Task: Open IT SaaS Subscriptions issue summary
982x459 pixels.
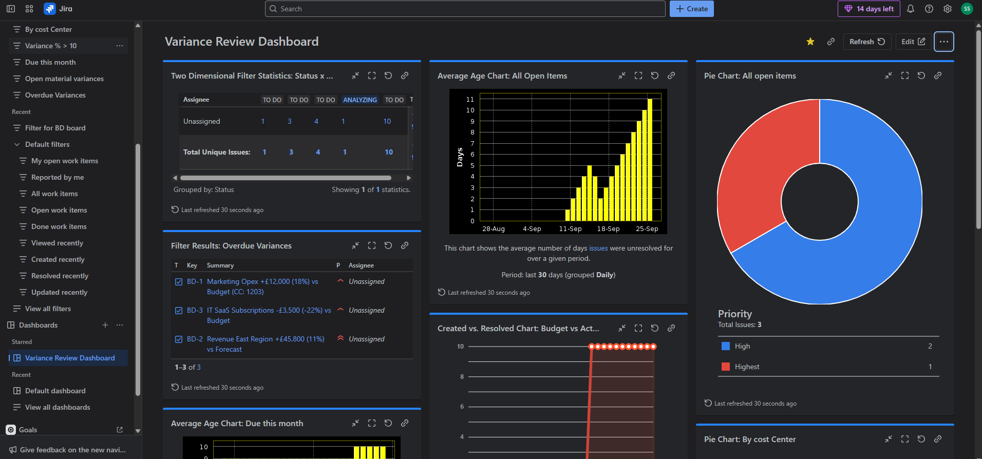Action: tap(269, 315)
